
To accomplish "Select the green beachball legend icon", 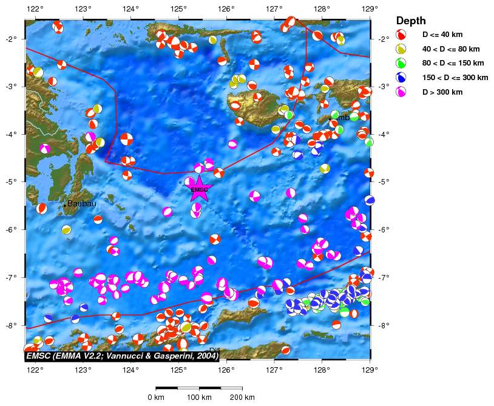I will coord(401,63).
